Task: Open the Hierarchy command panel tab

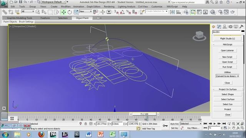Action: [224, 27]
